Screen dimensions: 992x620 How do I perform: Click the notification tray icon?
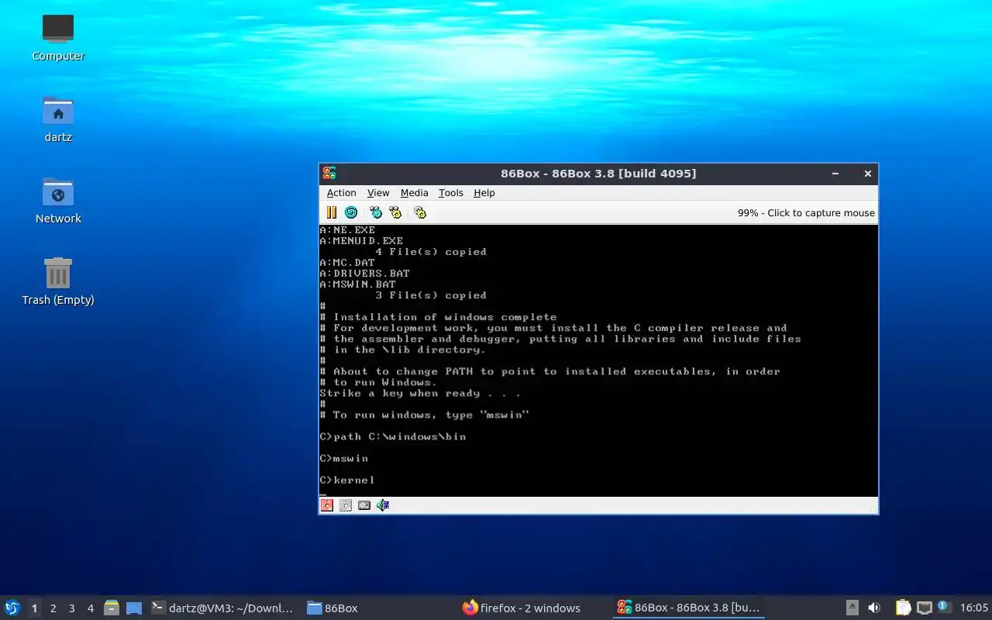tap(944, 607)
